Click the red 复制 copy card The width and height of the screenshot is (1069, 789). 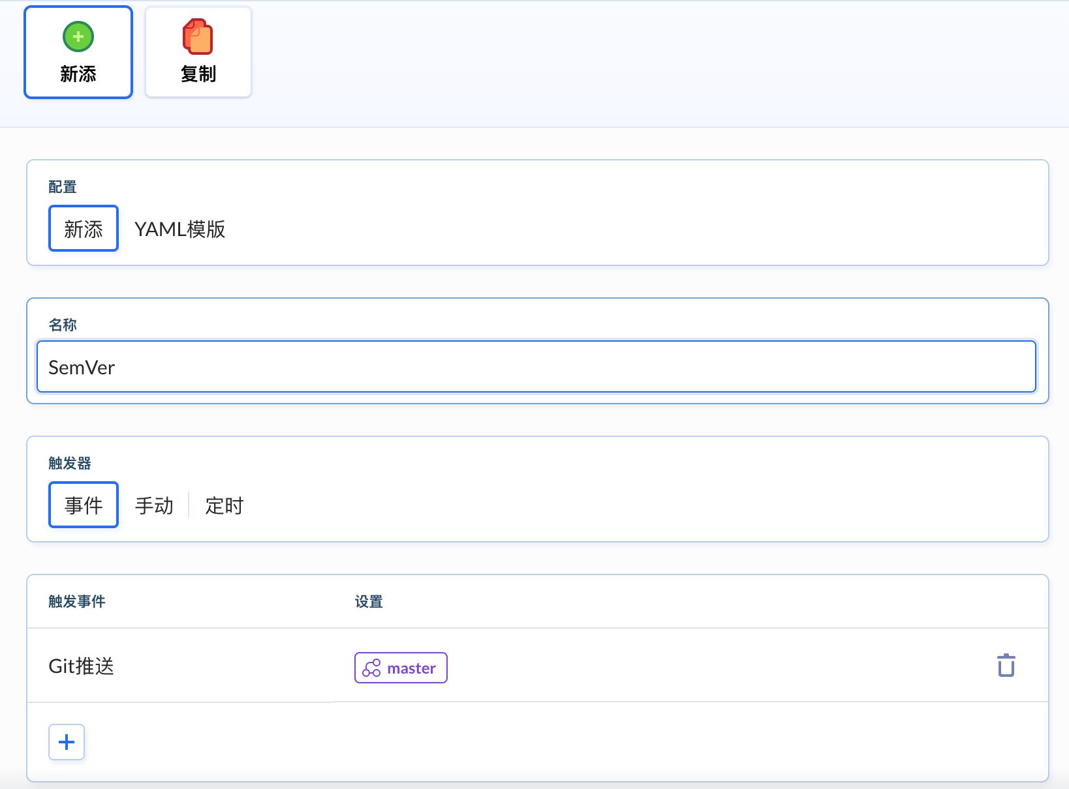(198, 52)
